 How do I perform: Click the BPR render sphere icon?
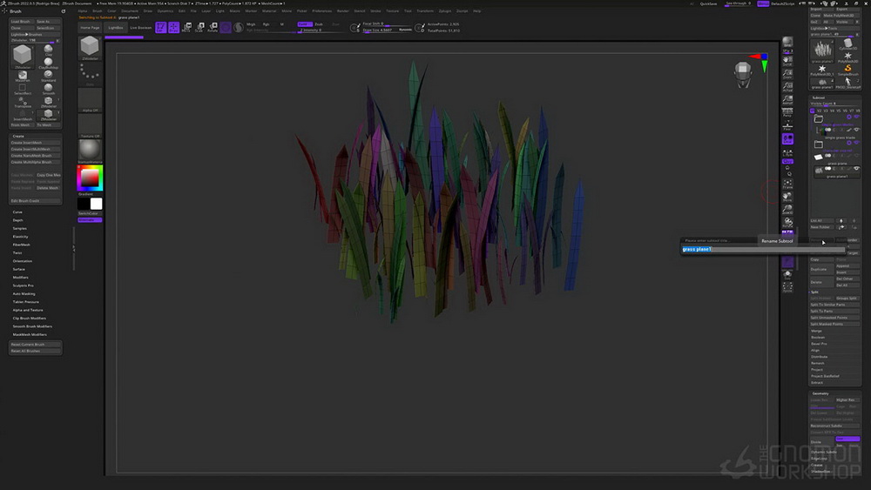[787, 44]
